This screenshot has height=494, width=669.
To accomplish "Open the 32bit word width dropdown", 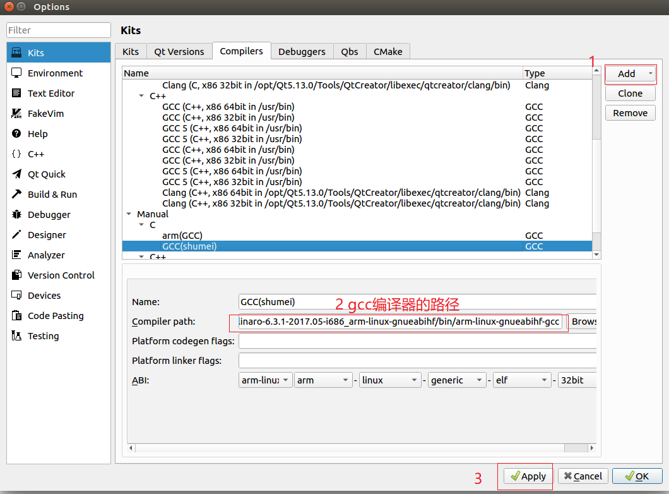I will pos(577,380).
